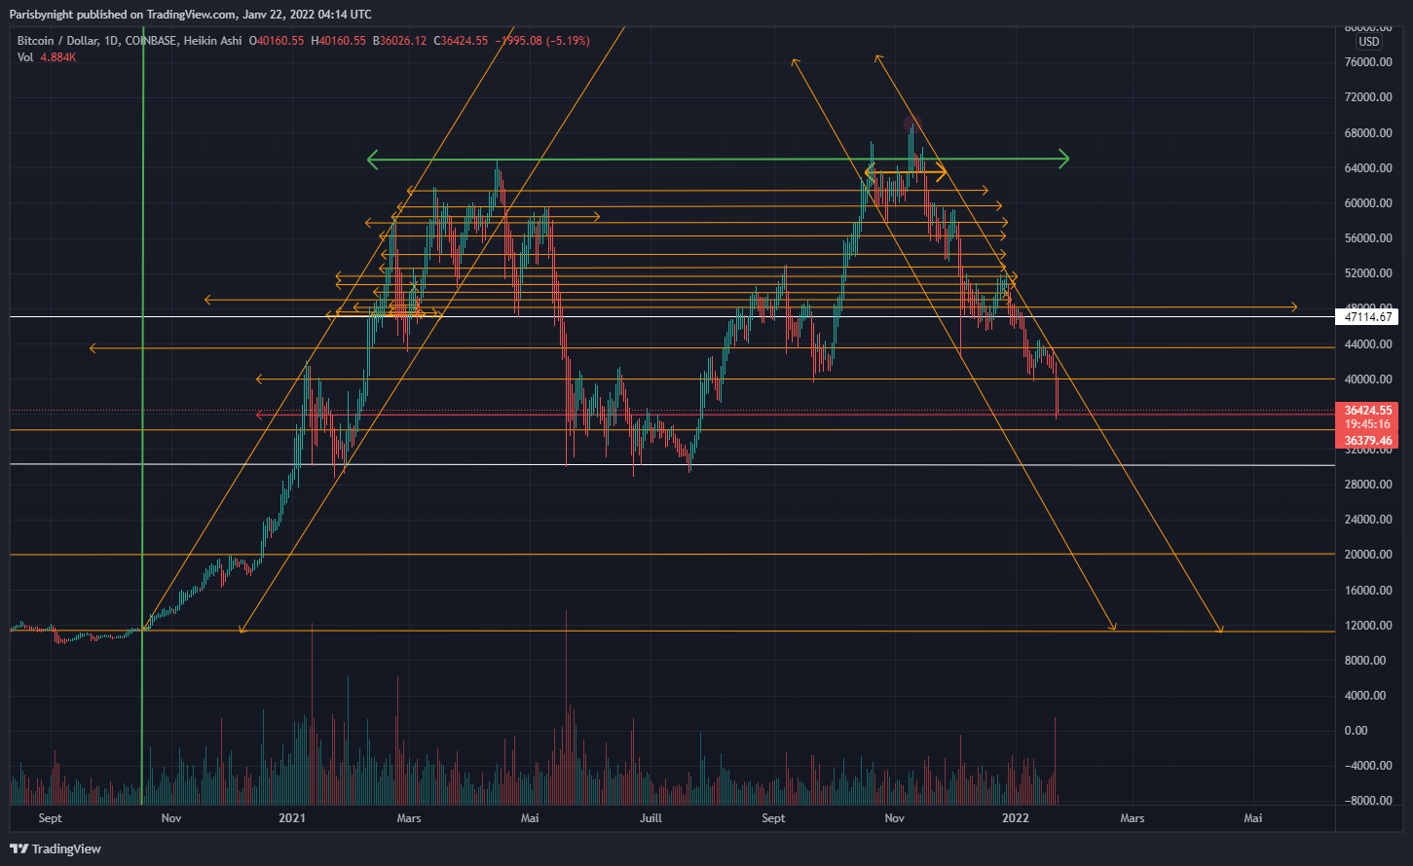Click the 56000.00 price axis label
The width and height of the screenshot is (1413, 866).
tap(1367, 238)
